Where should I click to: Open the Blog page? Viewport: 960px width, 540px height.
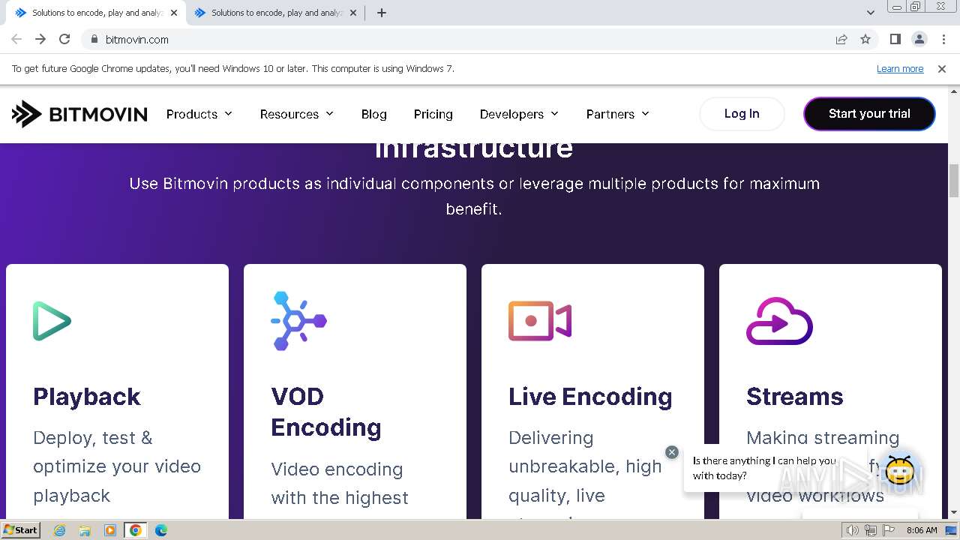tap(374, 114)
